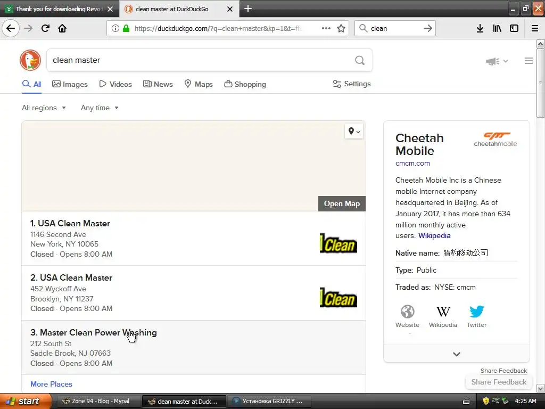Open new tab with the plus button
545x409 pixels.
(248, 9)
